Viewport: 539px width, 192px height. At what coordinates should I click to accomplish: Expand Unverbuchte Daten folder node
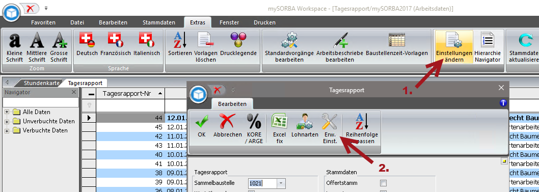[7, 121]
